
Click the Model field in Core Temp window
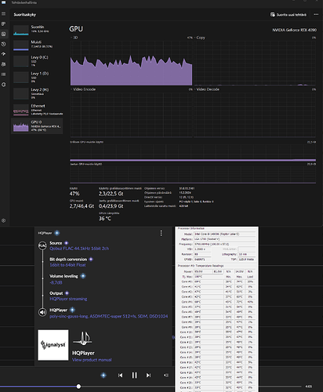(x=225, y=234)
